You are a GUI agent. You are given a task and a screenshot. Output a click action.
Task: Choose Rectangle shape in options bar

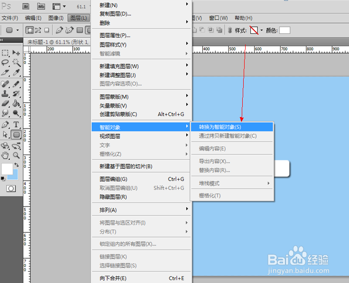pos(79,30)
